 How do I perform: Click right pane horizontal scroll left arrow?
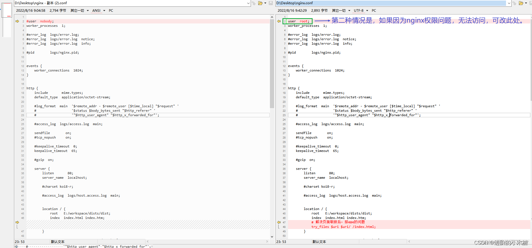tap(409, 241)
